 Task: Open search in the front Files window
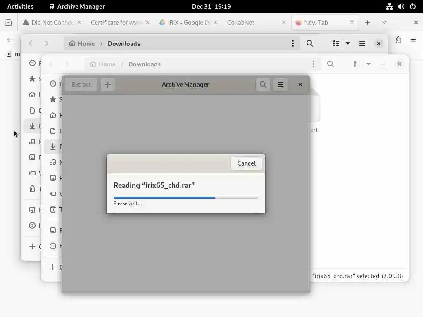point(330,64)
